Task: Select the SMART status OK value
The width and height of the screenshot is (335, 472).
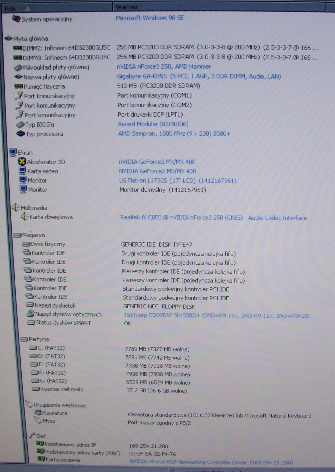Action: coord(127,323)
